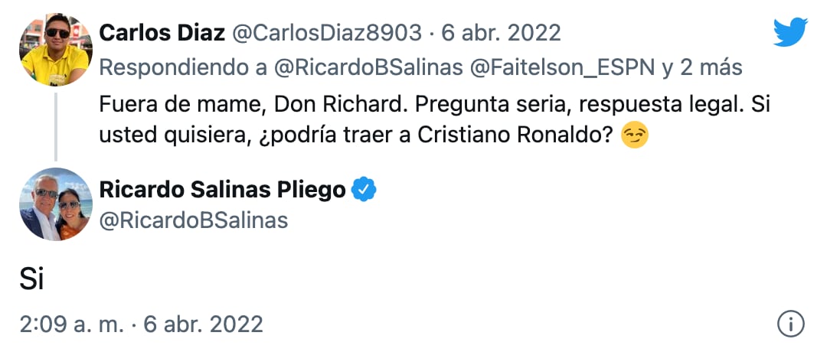
Task: Open the @Faitelson_ESPN mention
Action: coord(562,67)
